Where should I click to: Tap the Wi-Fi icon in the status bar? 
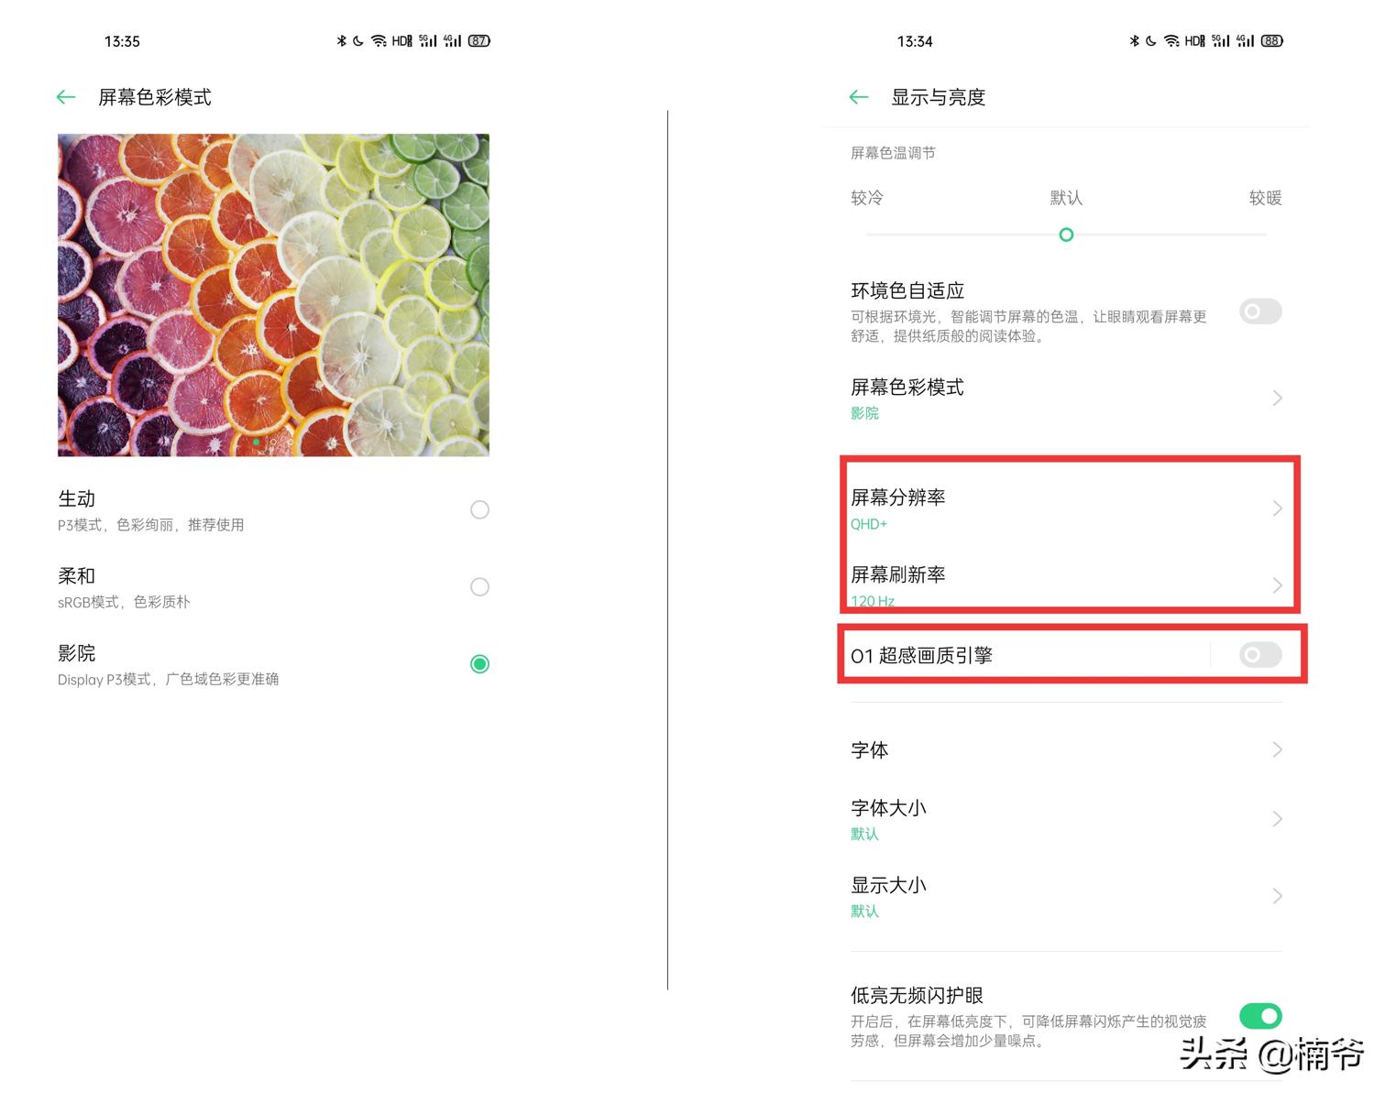[x=379, y=40]
